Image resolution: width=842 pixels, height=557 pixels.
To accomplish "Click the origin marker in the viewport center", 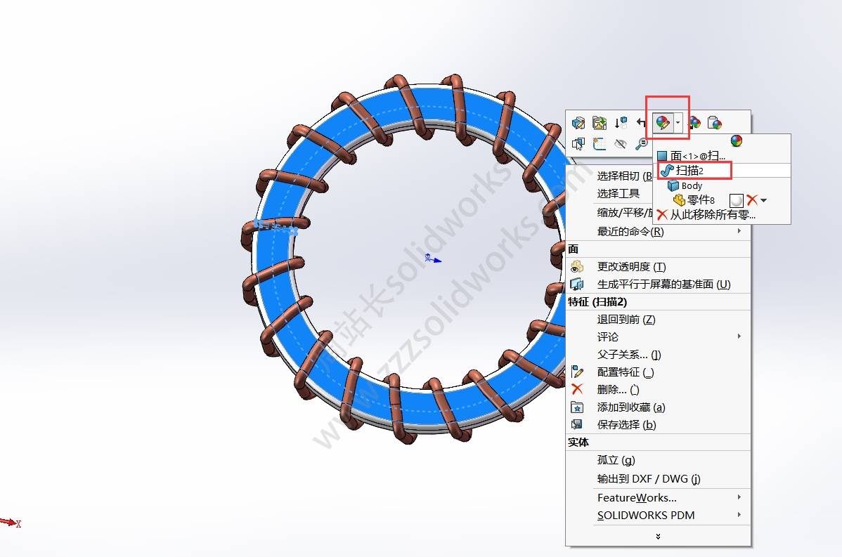I will coord(430,258).
